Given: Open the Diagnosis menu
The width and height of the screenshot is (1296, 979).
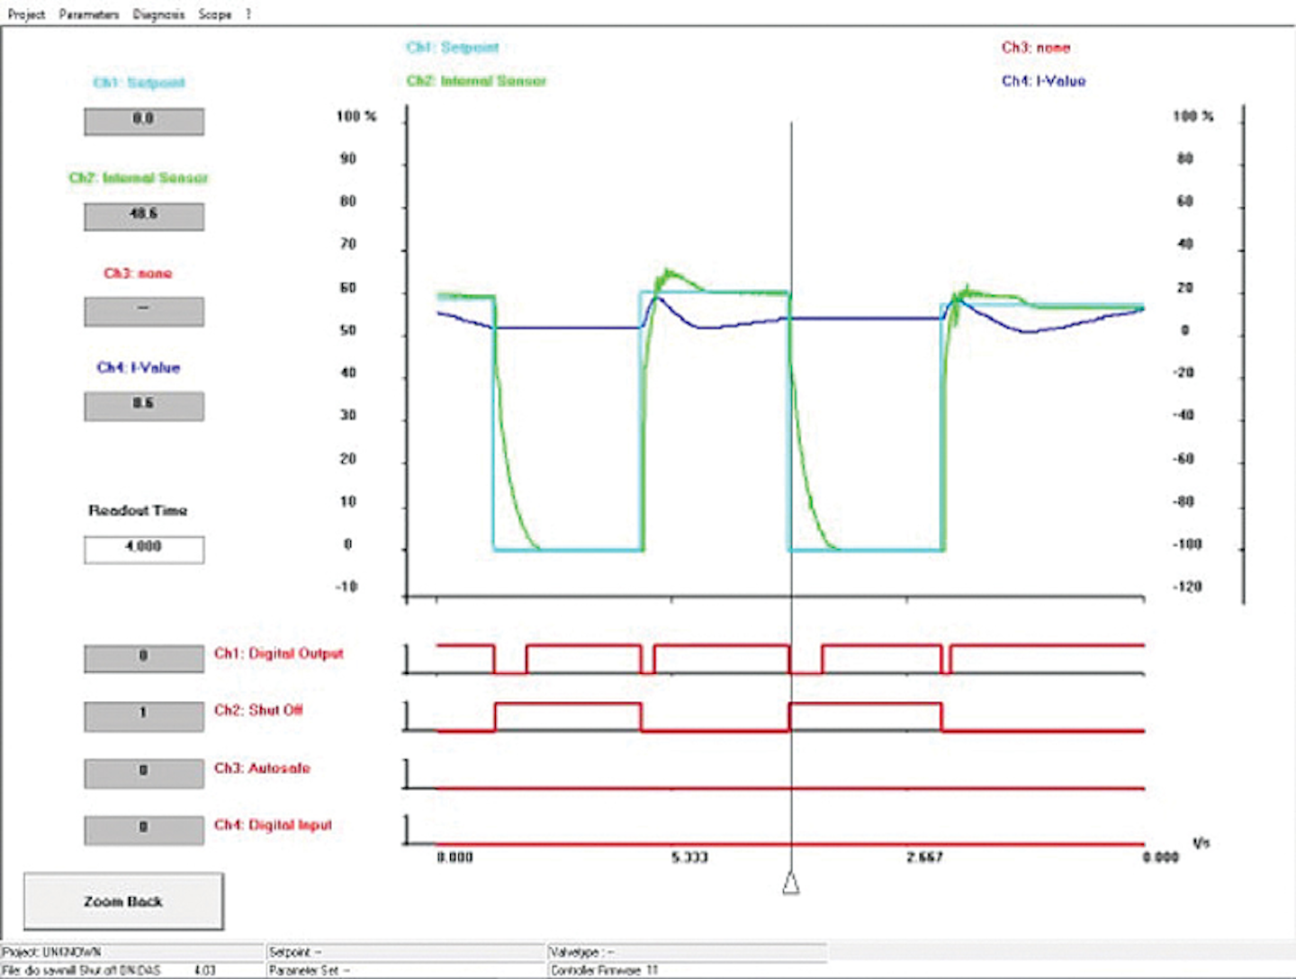Looking at the screenshot, I should [158, 14].
